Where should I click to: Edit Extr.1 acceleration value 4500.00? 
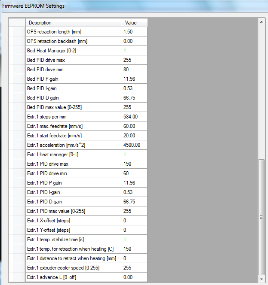pos(135,145)
